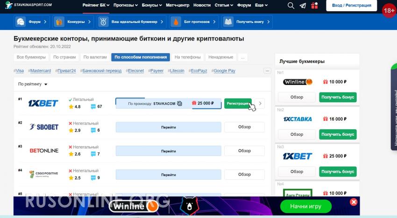The image size is (397, 218).
Task: Show more filter tabs with ellipsis
Action: point(242,57)
